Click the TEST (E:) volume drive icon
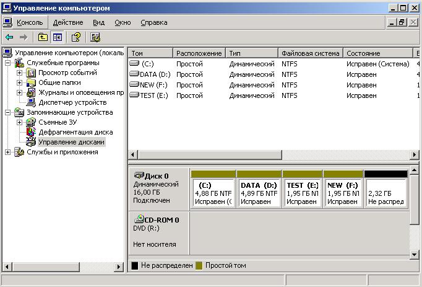 [134, 95]
